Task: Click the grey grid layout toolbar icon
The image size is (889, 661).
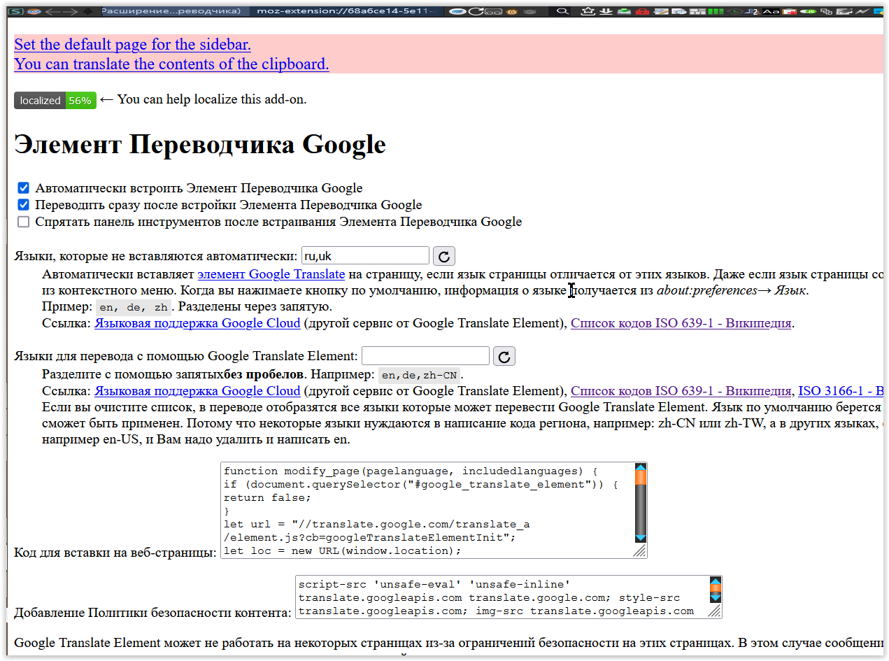Action: tap(697, 11)
